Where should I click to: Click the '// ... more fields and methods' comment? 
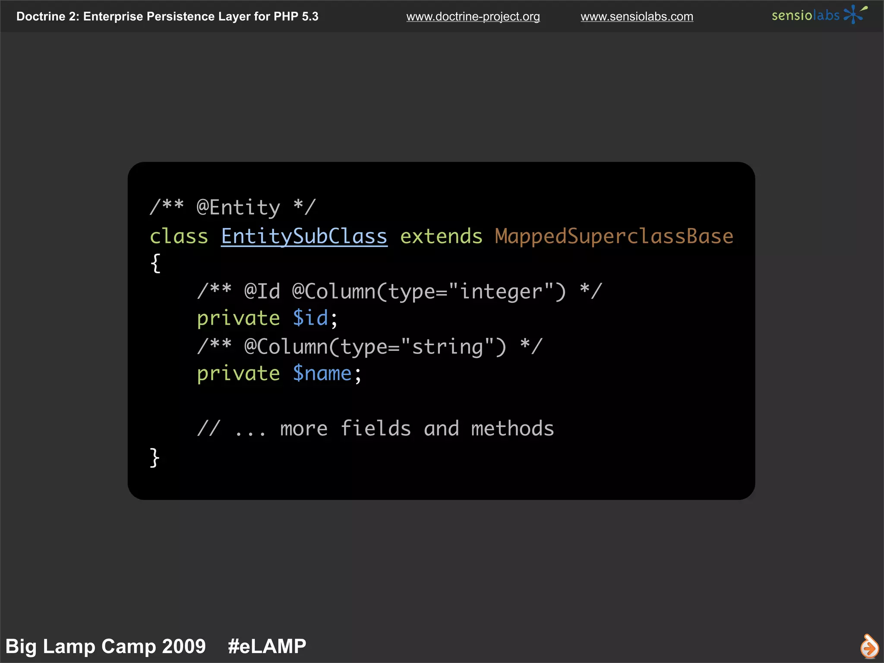(376, 429)
